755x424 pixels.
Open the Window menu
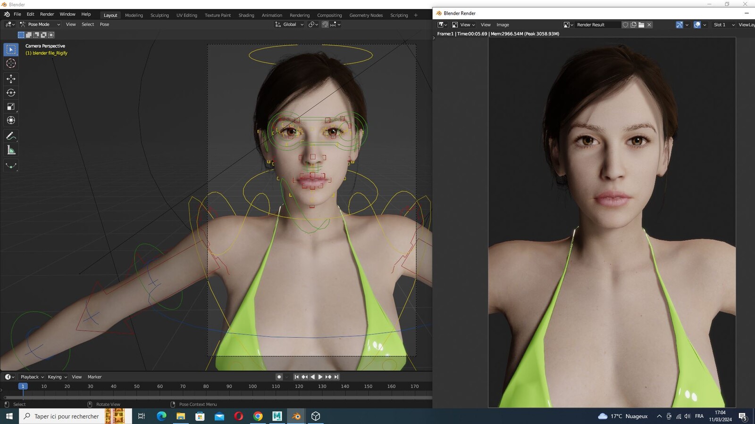(x=67, y=14)
